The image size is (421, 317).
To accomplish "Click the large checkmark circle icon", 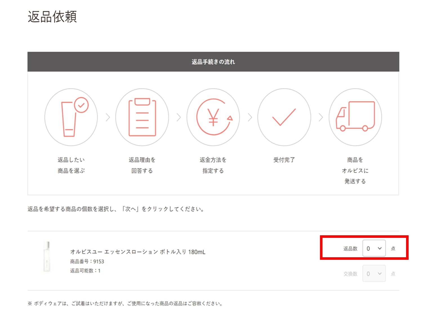I will (284, 117).
